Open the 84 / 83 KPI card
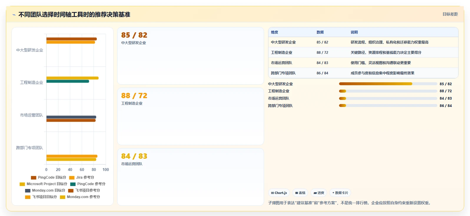Viewport: 470px width, 216px height. [x=190, y=177]
